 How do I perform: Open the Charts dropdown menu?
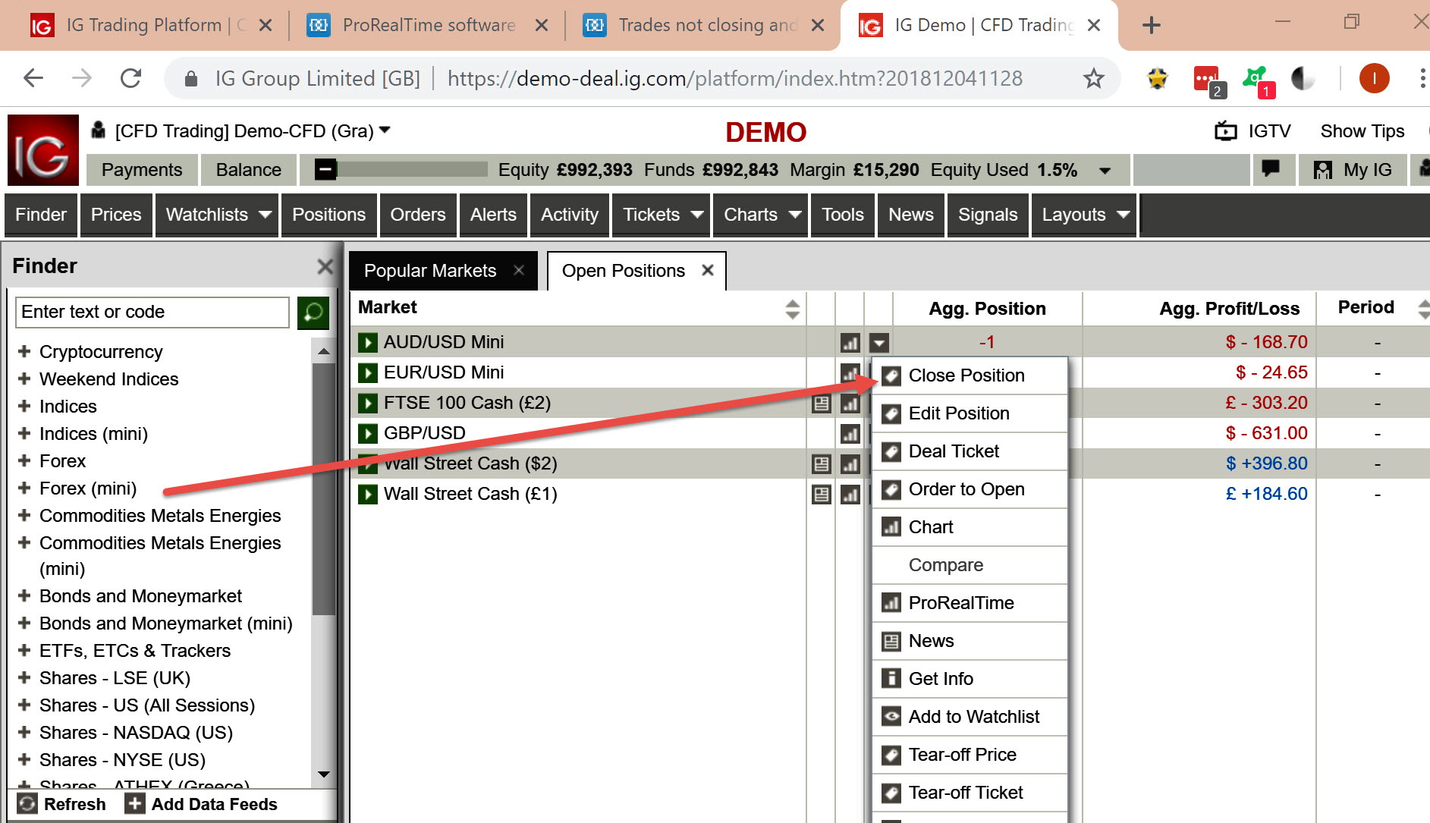[x=761, y=215]
